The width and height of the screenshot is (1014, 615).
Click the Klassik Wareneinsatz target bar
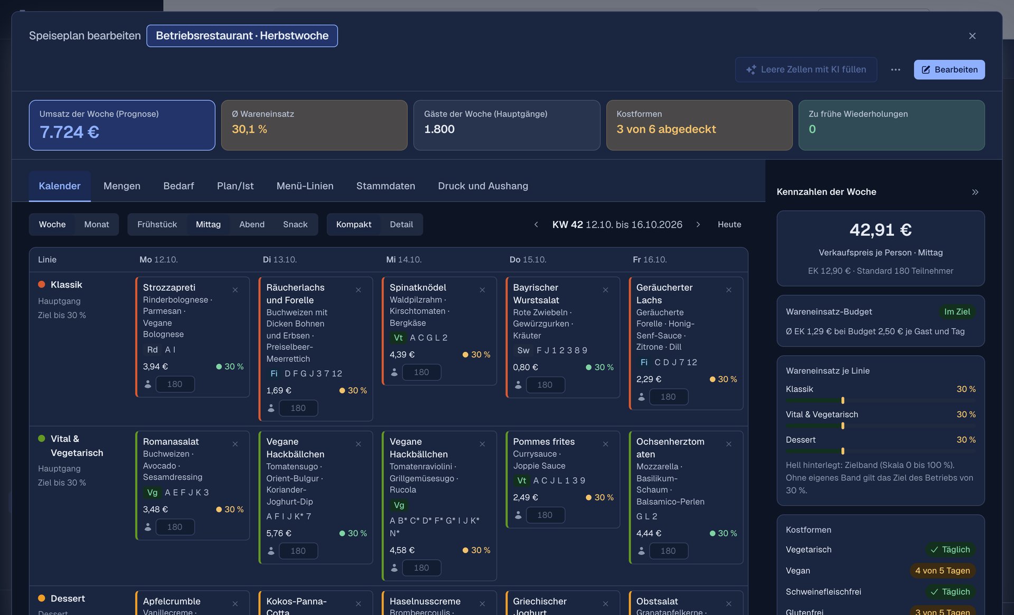pos(880,400)
